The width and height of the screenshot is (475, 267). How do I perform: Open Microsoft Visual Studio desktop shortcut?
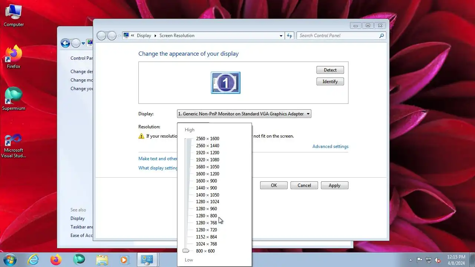[x=14, y=146]
